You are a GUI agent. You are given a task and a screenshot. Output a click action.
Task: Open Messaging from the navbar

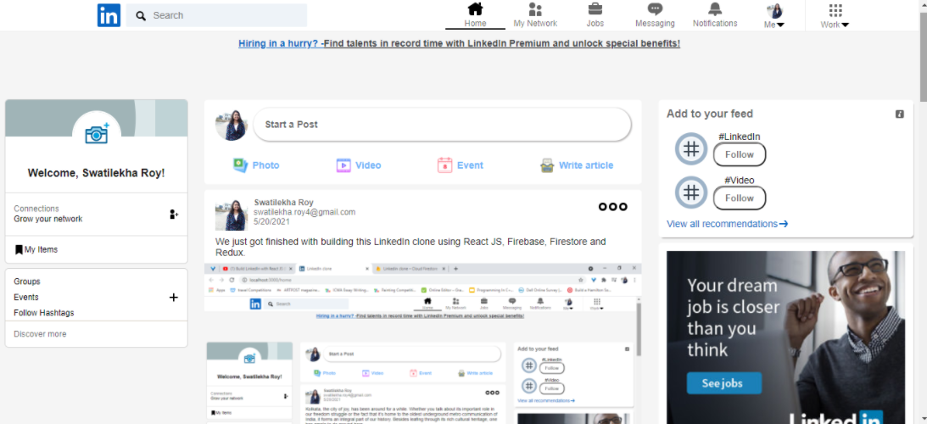point(655,15)
